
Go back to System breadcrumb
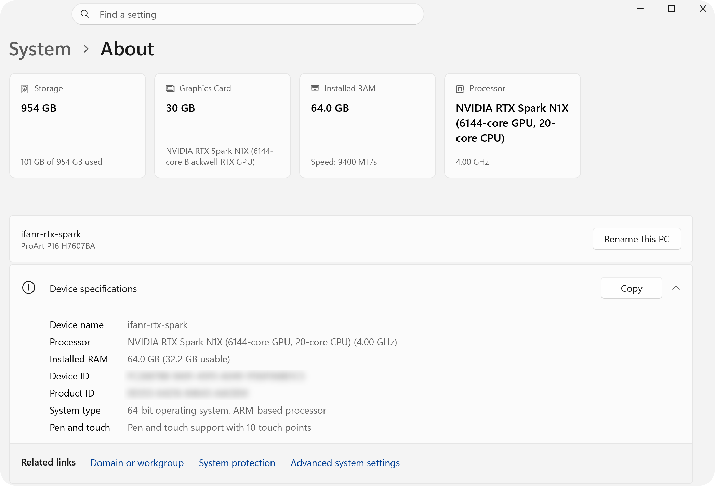coord(40,49)
